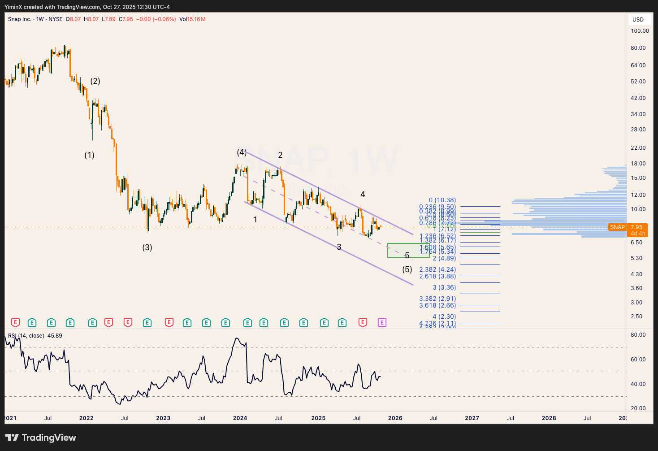Click the RSI value 45.89
Image resolution: width=658 pixels, height=451 pixels.
click(55, 336)
